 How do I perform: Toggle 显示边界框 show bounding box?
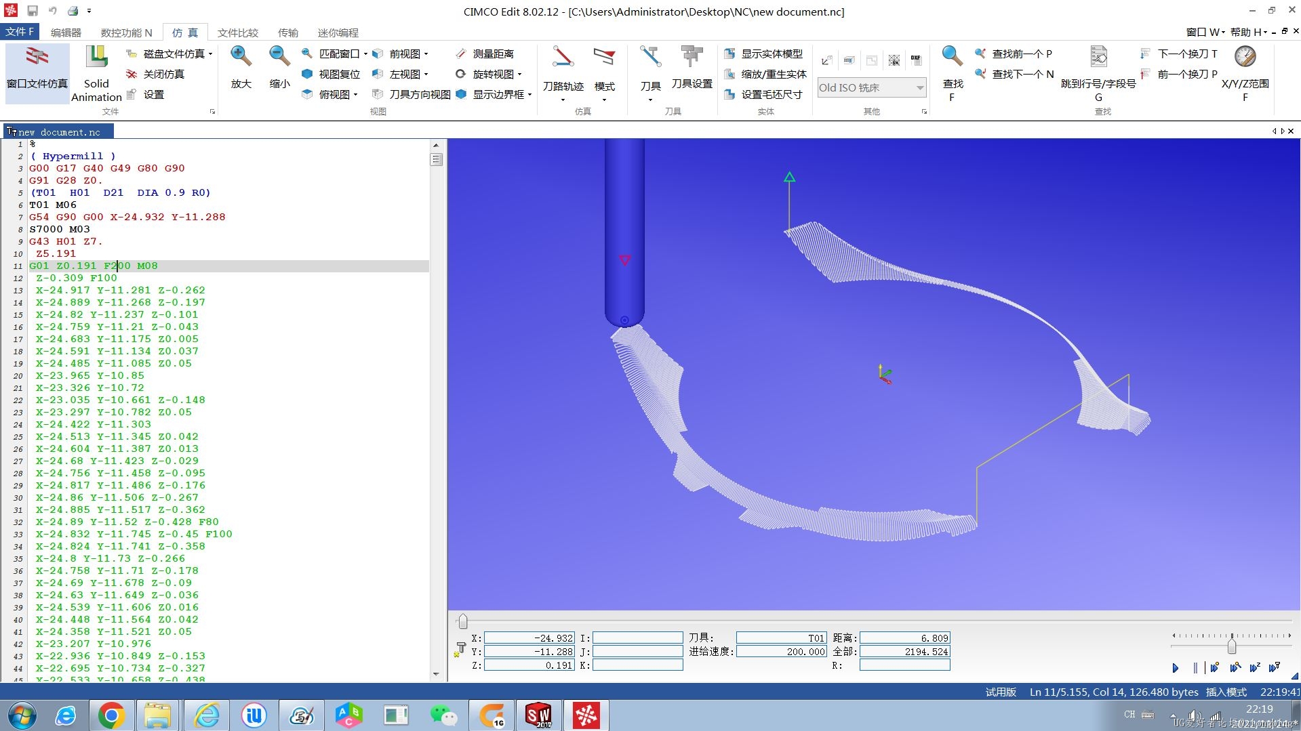(490, 94)
